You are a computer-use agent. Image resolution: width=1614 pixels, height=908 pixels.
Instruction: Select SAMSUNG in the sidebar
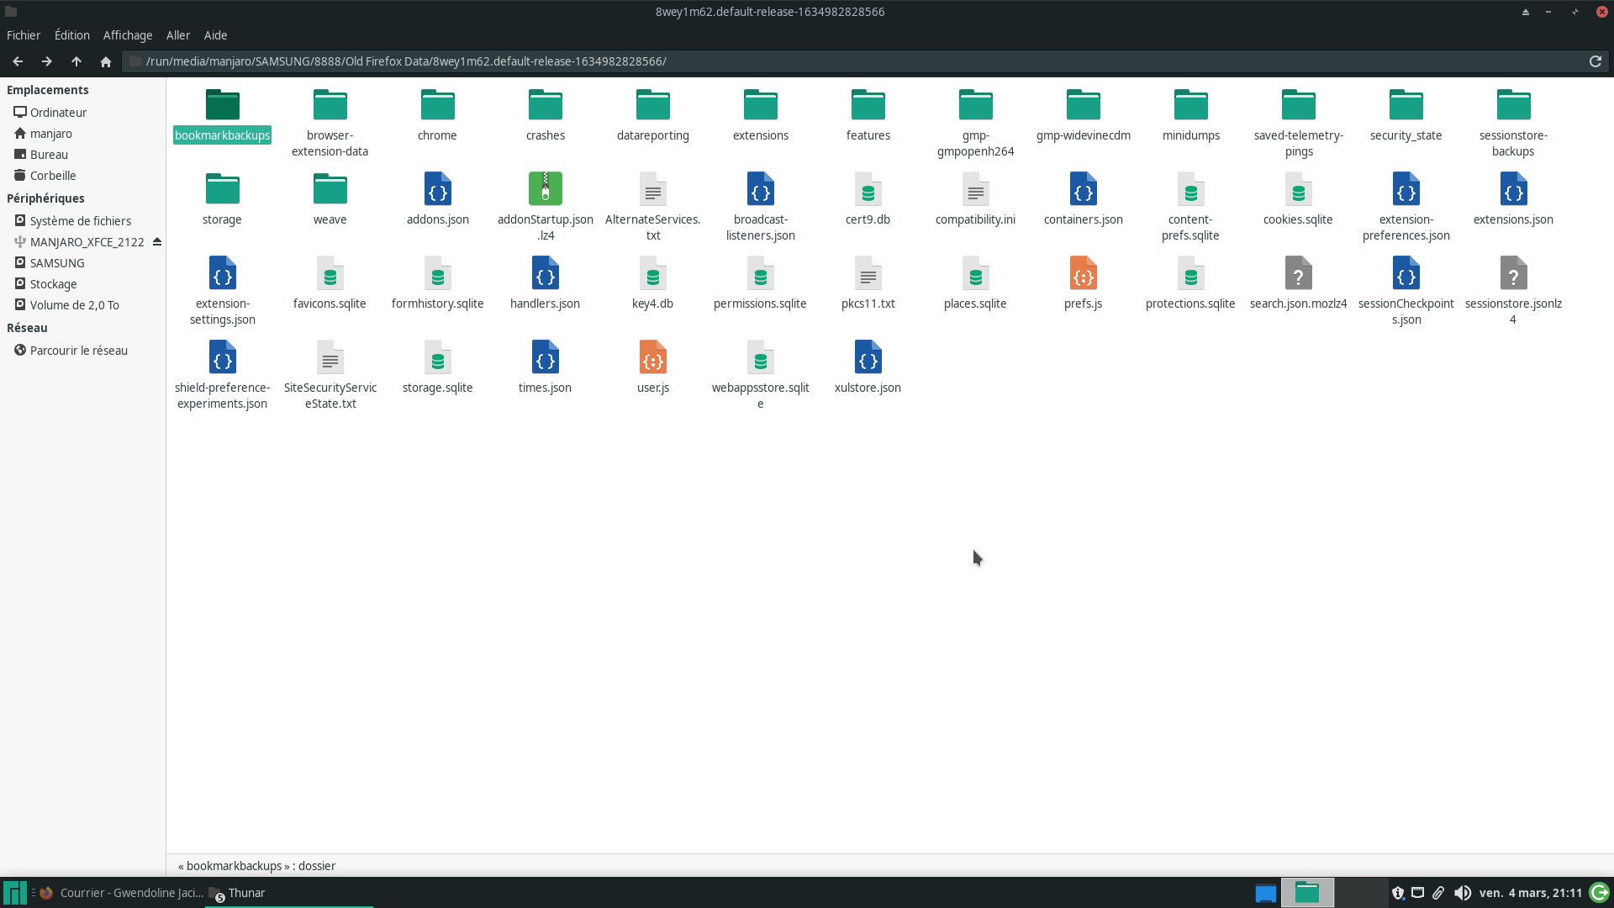tap(57, 263)
